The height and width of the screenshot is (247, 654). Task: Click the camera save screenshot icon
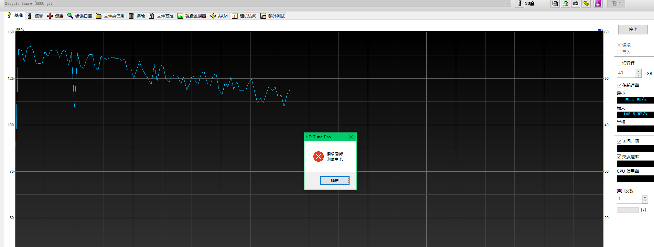[x=576, y=3]
